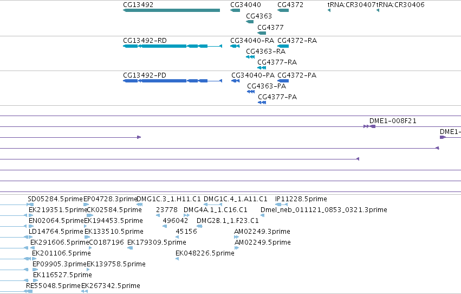Open the CG4377-PA protein label
Screen dimensions: 461x294
pyautogui.click(x=277, y=97)
